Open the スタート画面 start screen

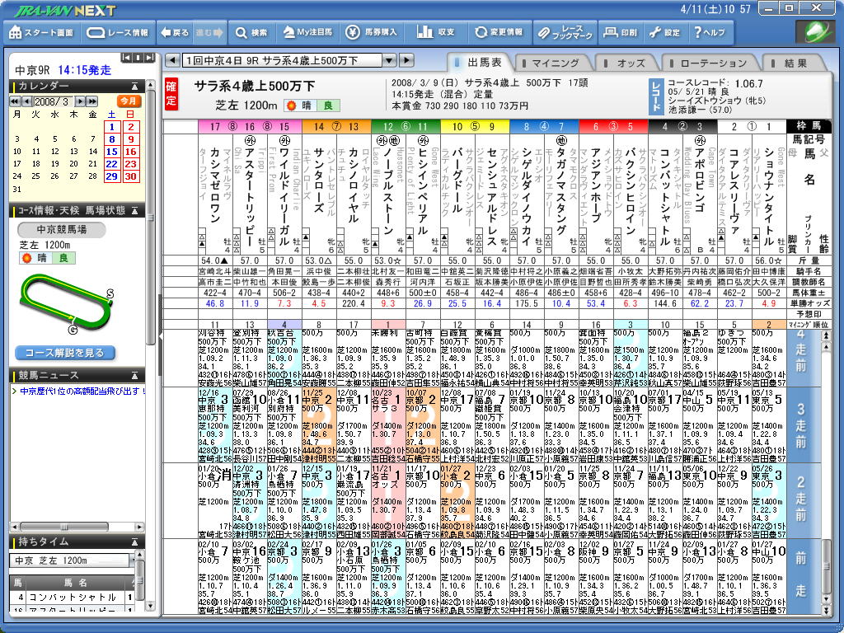click(x=41, y=33)
